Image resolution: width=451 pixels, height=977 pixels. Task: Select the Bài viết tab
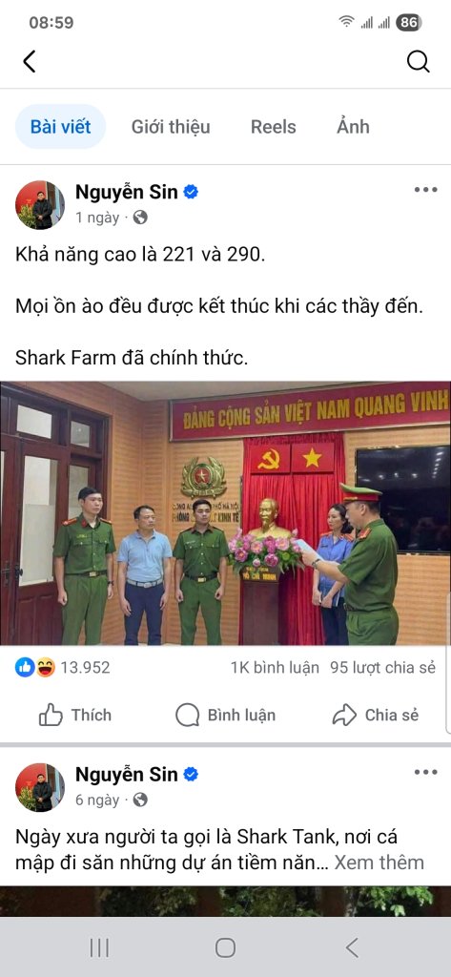(x=60, y=127)
